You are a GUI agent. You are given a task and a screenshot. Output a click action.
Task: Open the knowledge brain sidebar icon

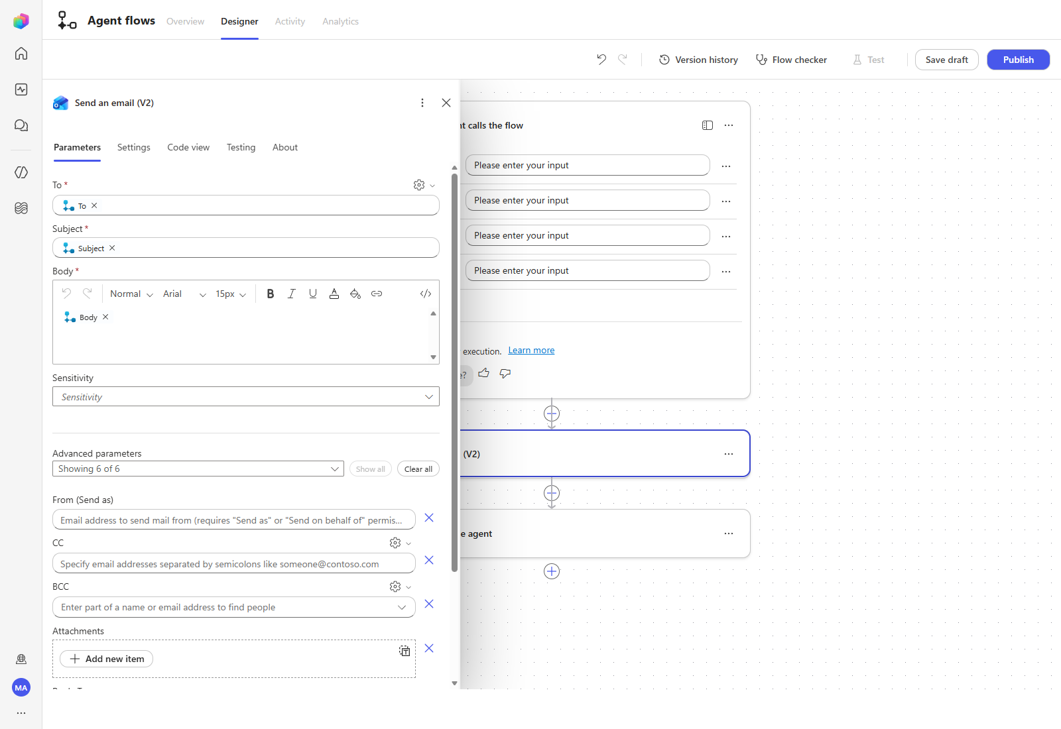pos(21,208)
